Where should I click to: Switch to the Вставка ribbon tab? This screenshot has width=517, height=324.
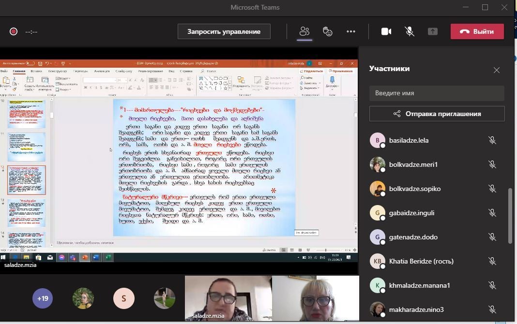pyautogui.click(x=36, y=71)
